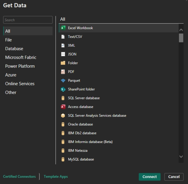Screen dimensions: 188x184
Task: Click the blue Parquet icon
Action: [63, 80]
